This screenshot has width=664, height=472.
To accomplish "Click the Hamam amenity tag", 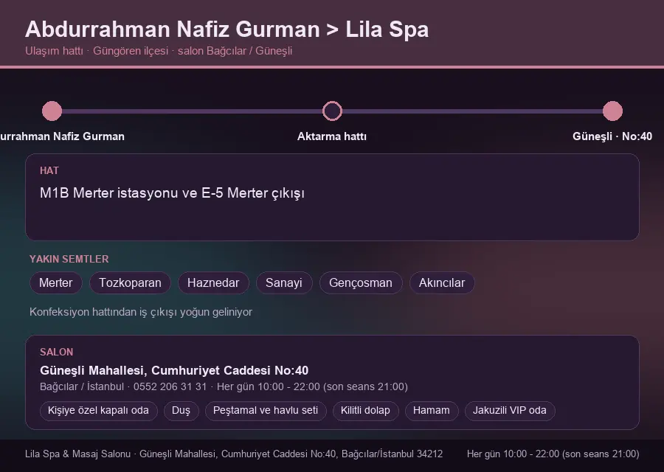I will coord(432,411).
